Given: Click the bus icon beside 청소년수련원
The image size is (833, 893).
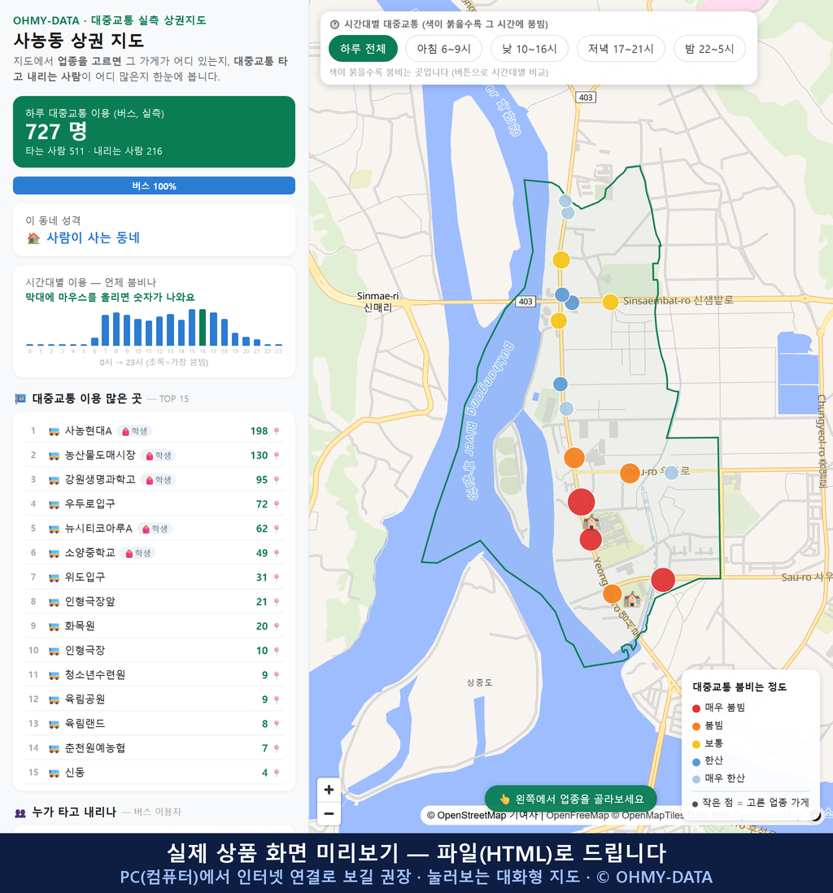Looking at the screenshot, I should [55, 676].
